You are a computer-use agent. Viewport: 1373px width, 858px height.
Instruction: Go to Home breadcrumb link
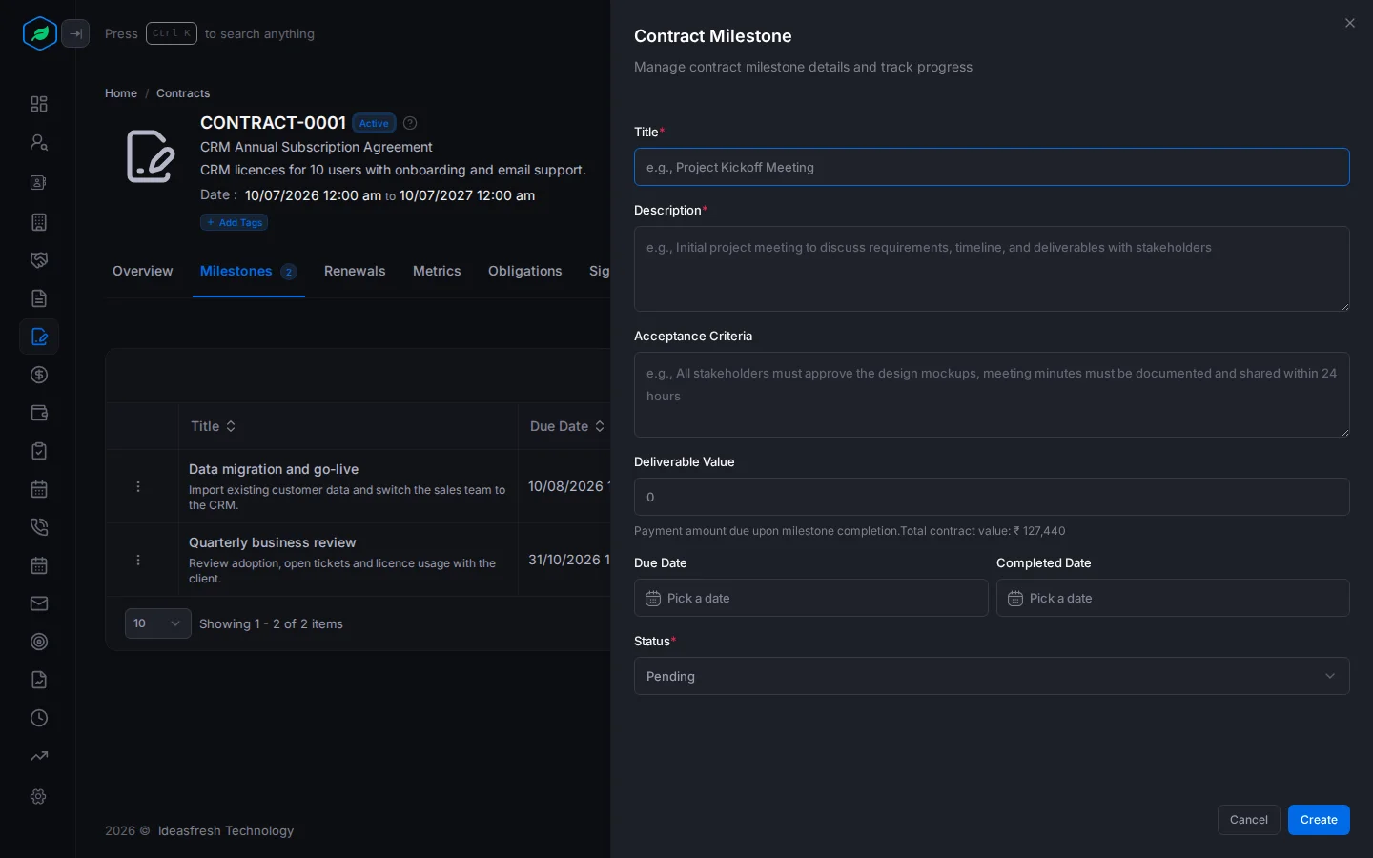click(121, 93)
